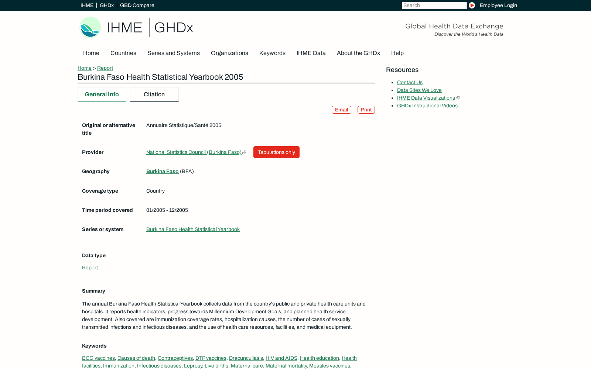Open Contact Us resource link
The height and width of the screenshot is (369, 591).
coord(410,82)
